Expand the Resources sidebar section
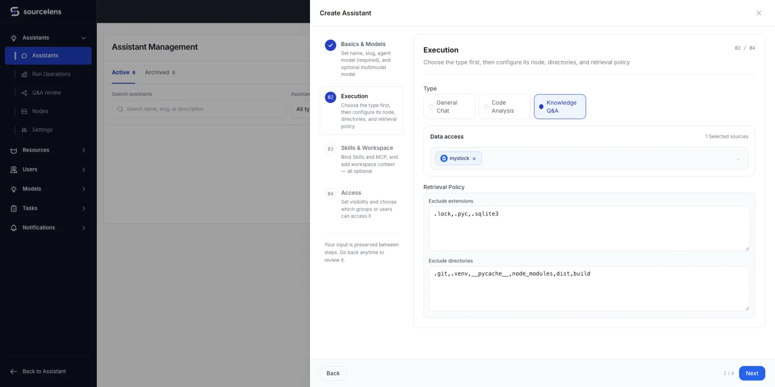This screenshot has width=775, height=387. [x=83, y=150]
